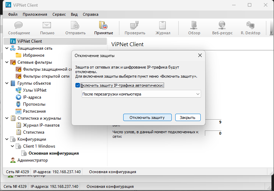Open the Приложения menu

35,14
